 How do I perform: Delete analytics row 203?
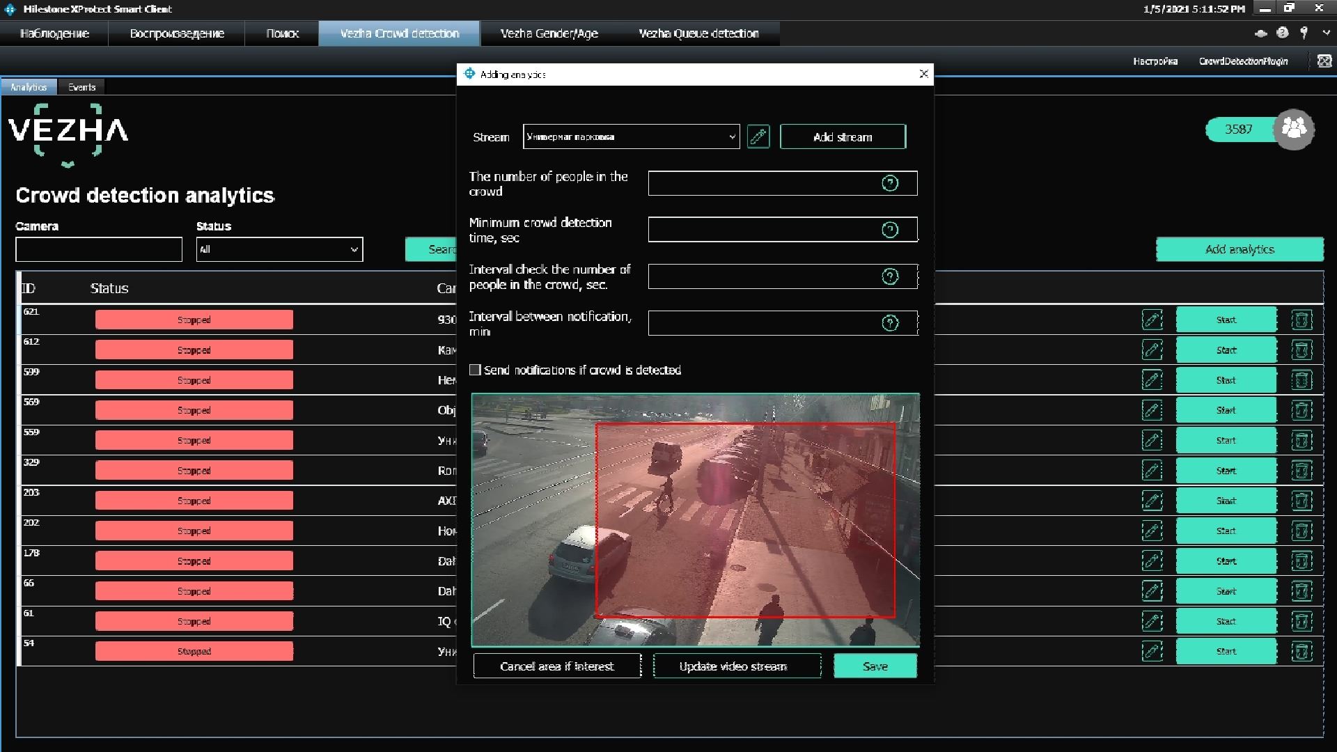pos(1301,501)
